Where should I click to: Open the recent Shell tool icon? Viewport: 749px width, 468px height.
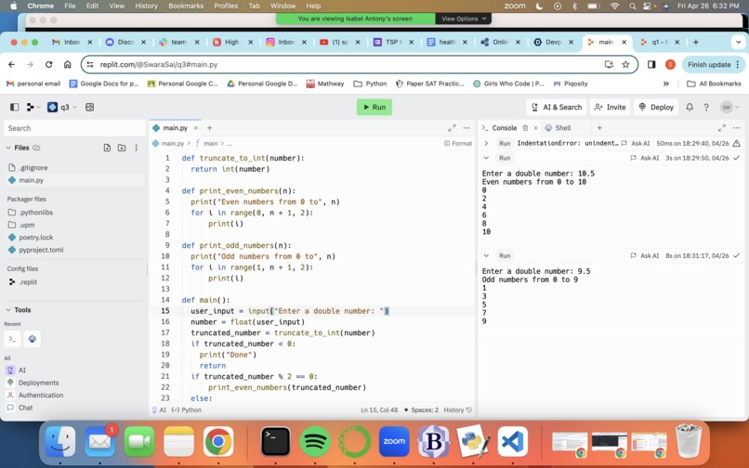click(32, 339)
